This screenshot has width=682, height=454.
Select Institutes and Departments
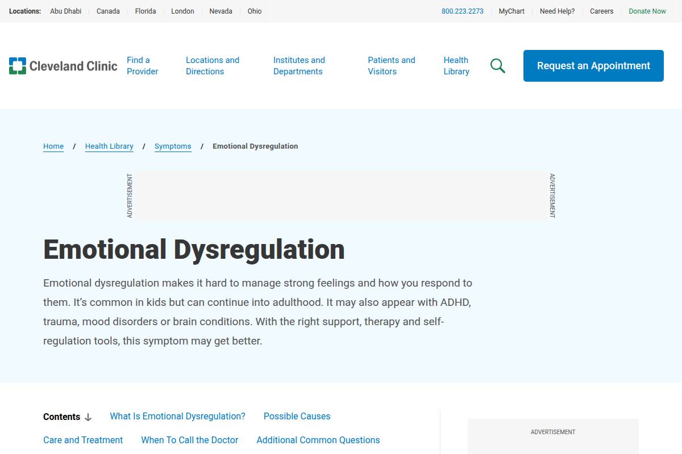[x=299, y=66]
